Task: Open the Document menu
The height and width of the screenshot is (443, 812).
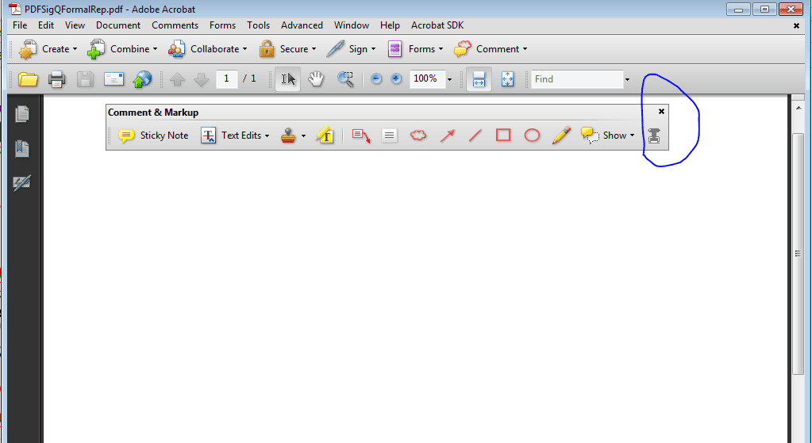Action: pos(118,25)
